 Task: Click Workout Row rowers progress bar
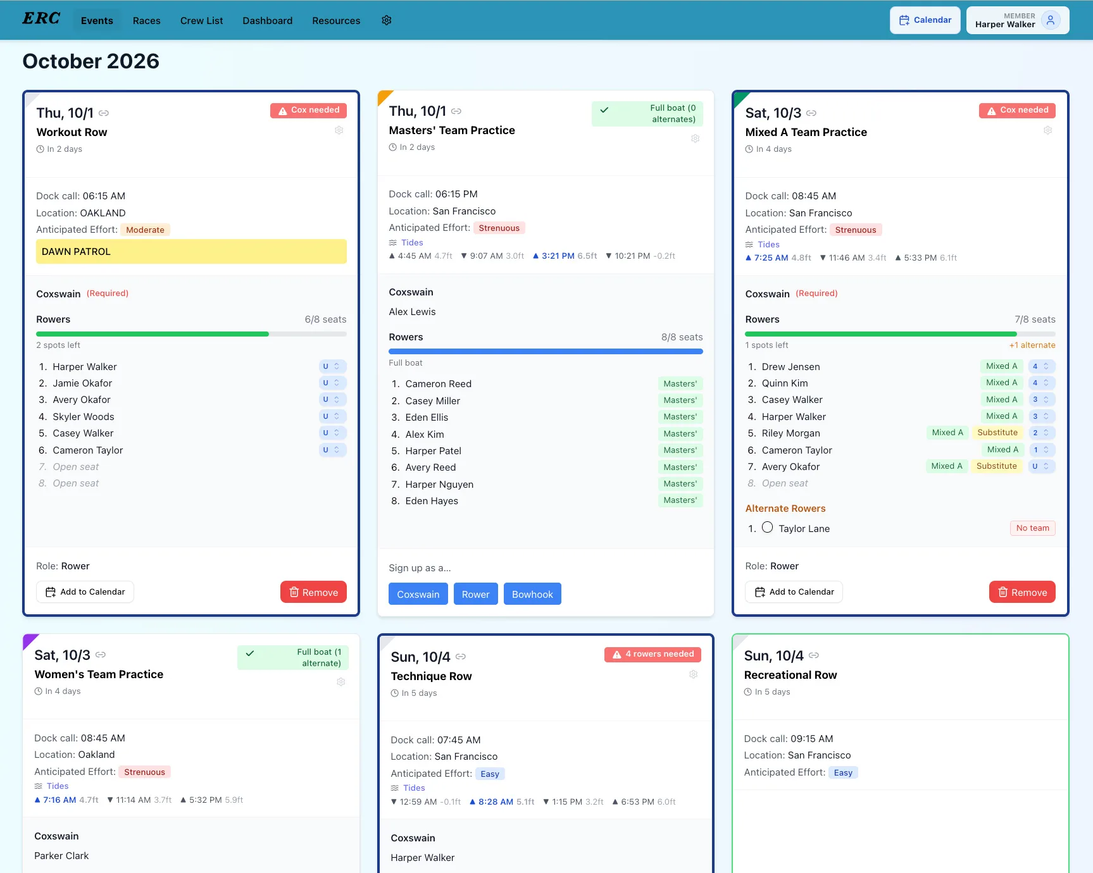point(191,334)
